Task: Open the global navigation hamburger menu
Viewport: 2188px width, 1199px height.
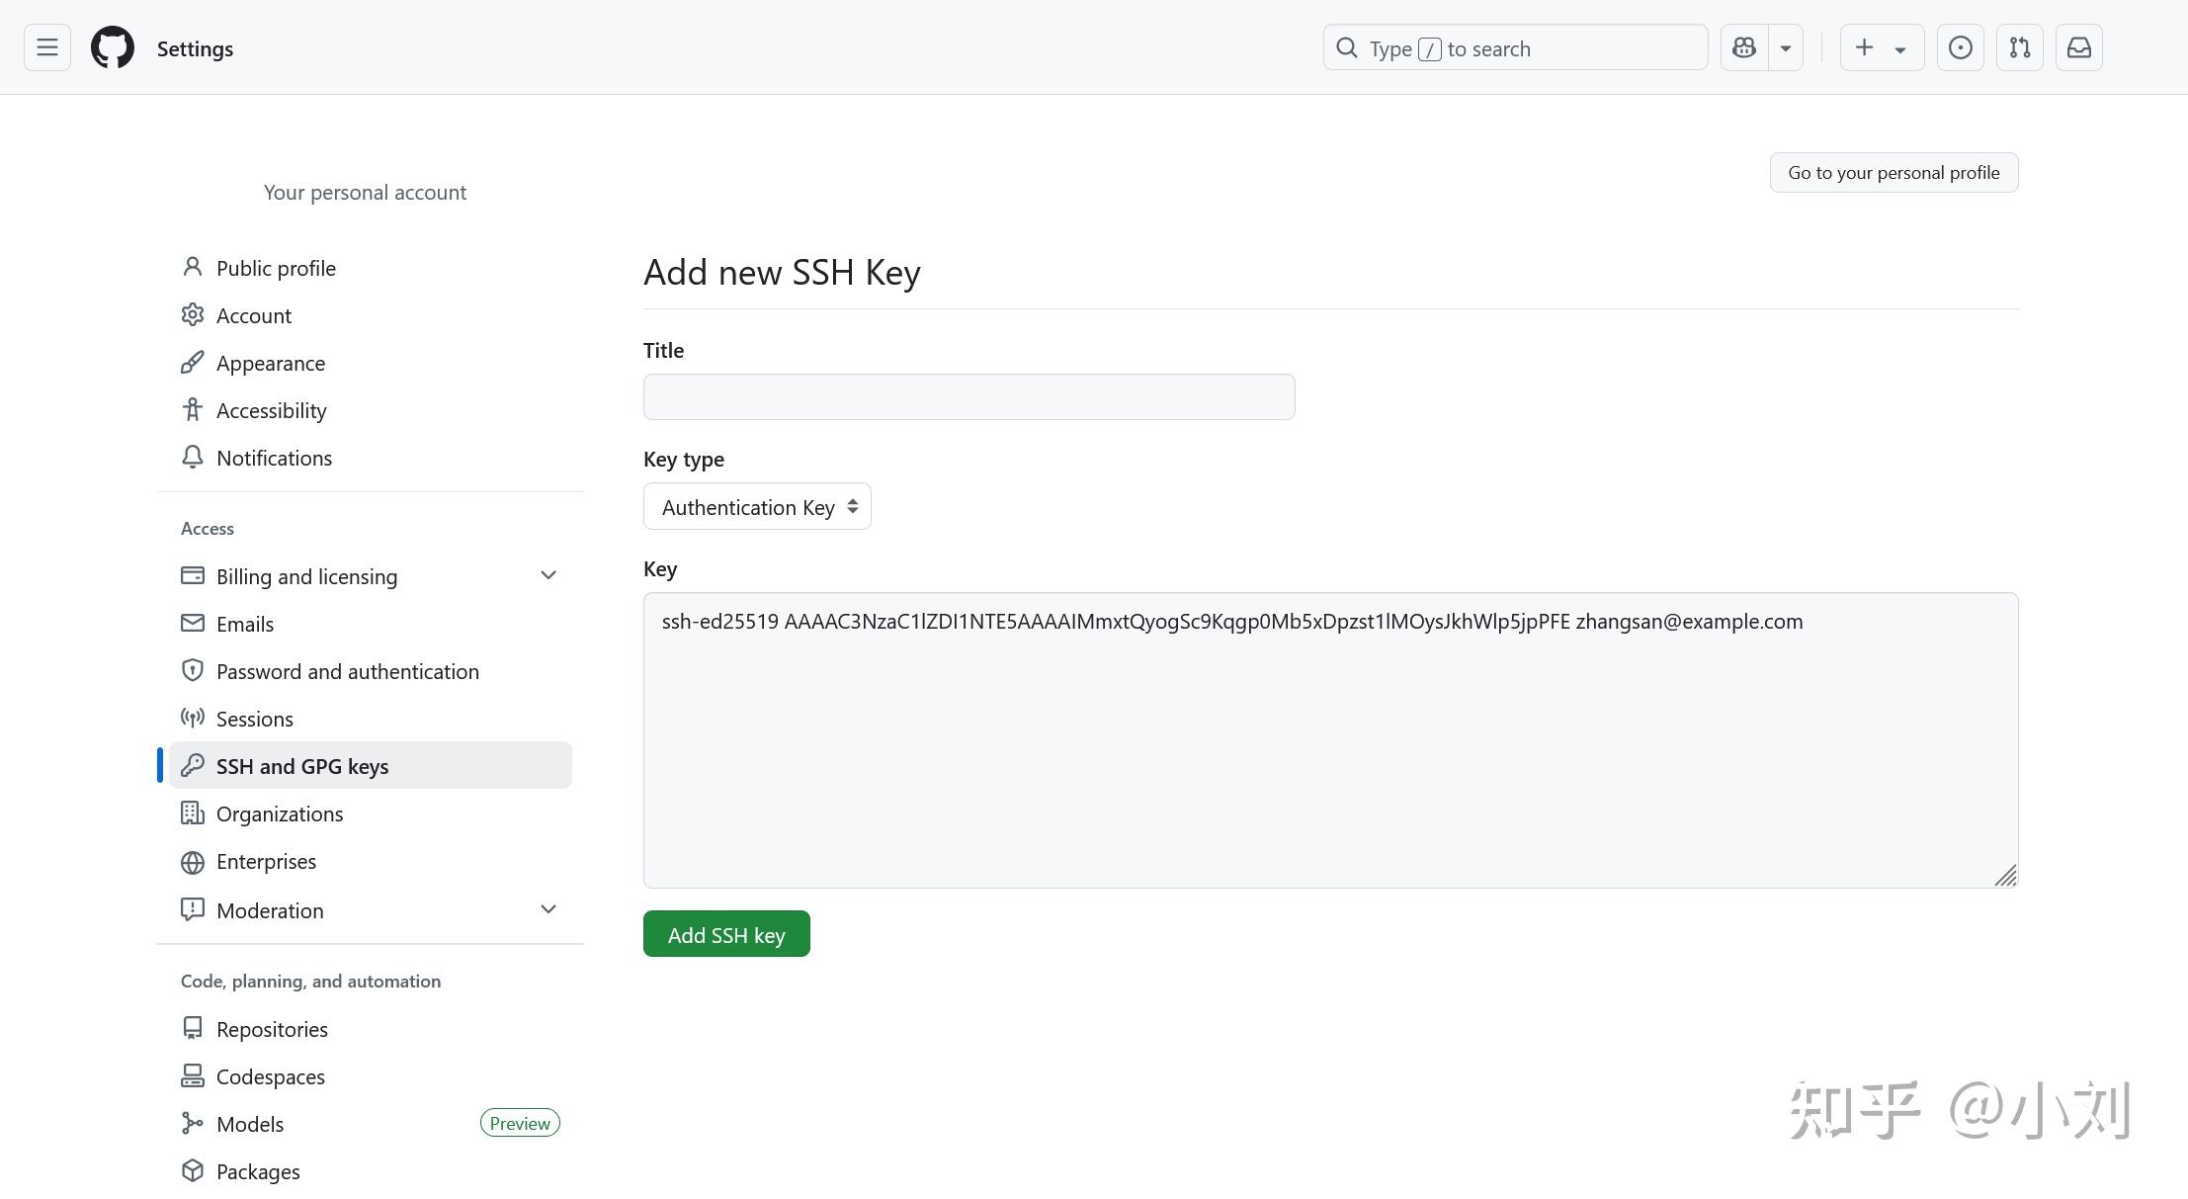Action: pos(46,46)
